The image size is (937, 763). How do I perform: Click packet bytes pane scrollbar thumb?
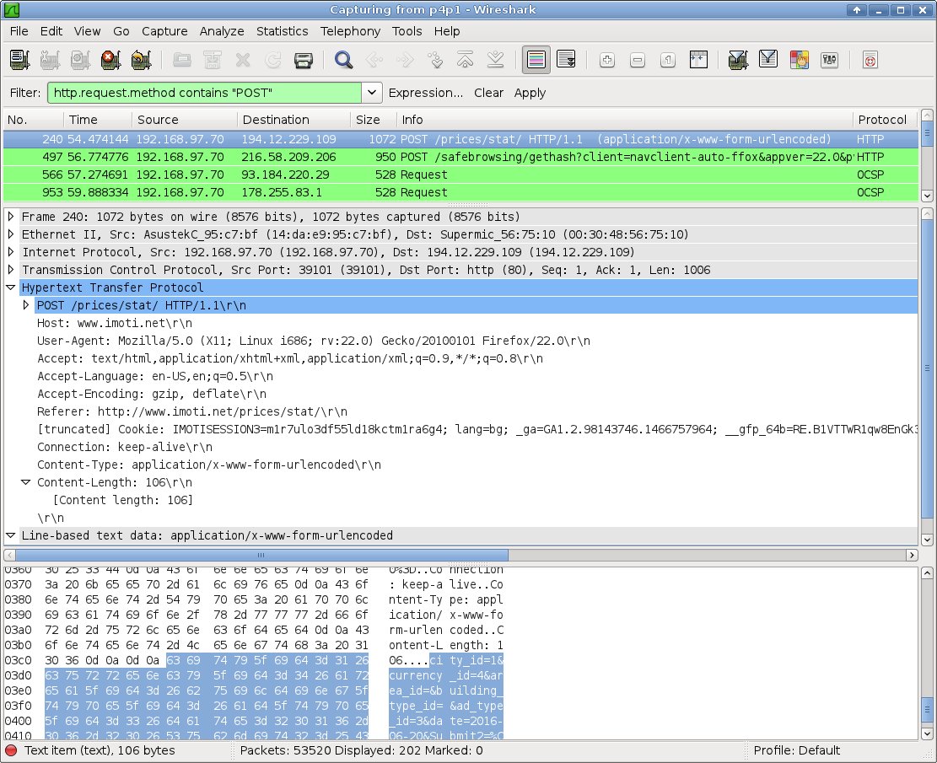(927, 709)
